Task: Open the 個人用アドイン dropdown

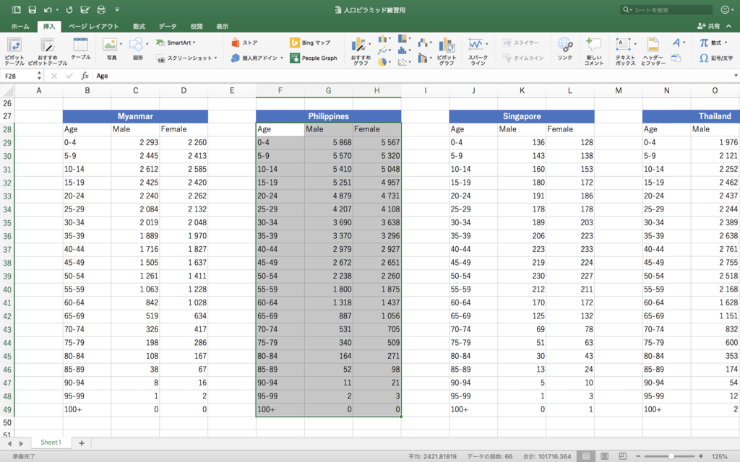Action: (282, 58)
